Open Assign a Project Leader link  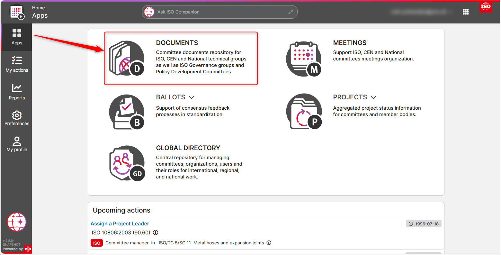pyautogui.click(x=120, y=223)
